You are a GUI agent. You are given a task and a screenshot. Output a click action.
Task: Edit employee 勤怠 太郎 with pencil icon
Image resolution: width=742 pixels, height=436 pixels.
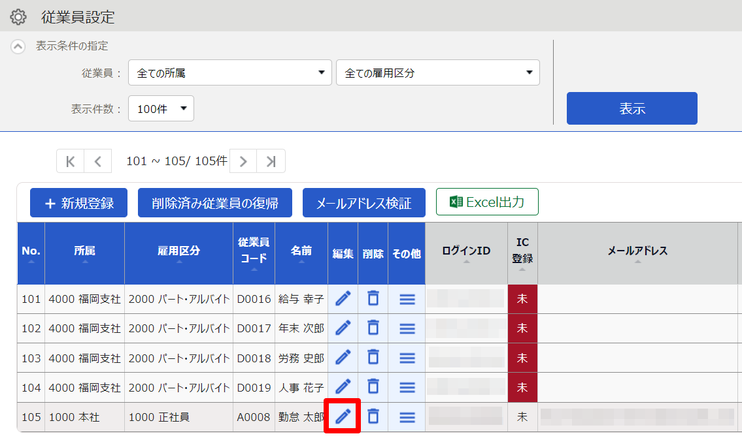343,416
